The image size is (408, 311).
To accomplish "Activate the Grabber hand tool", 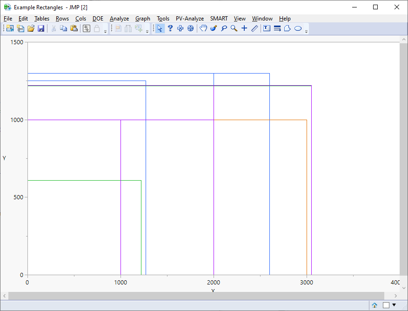I will (203, 28).
